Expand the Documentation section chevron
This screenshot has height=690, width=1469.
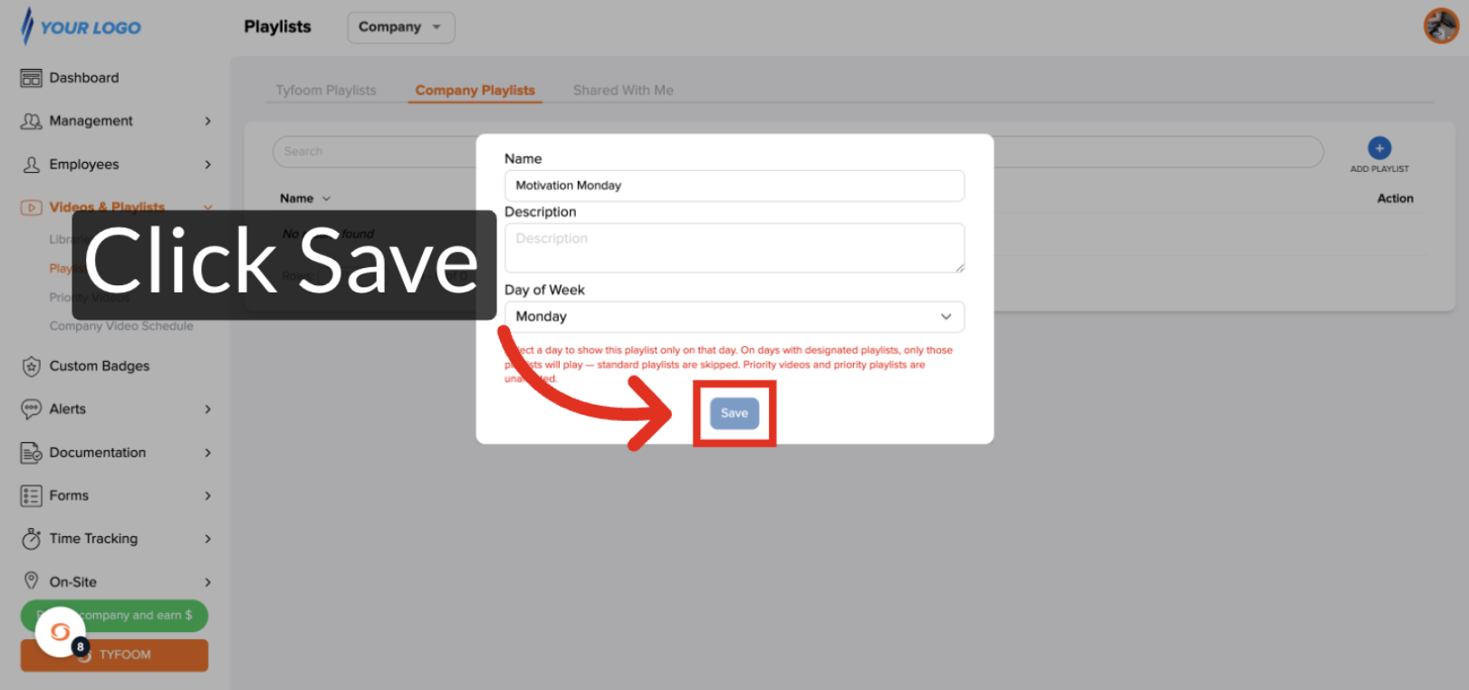(207, 453)
